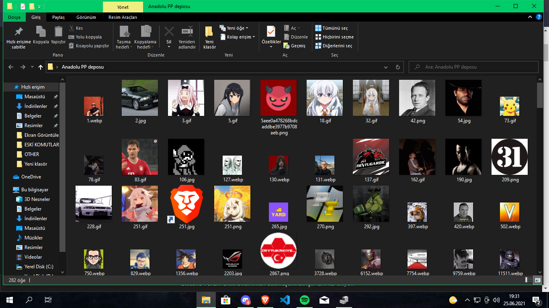Switch to the Paylaş tab

click(58, 17)
